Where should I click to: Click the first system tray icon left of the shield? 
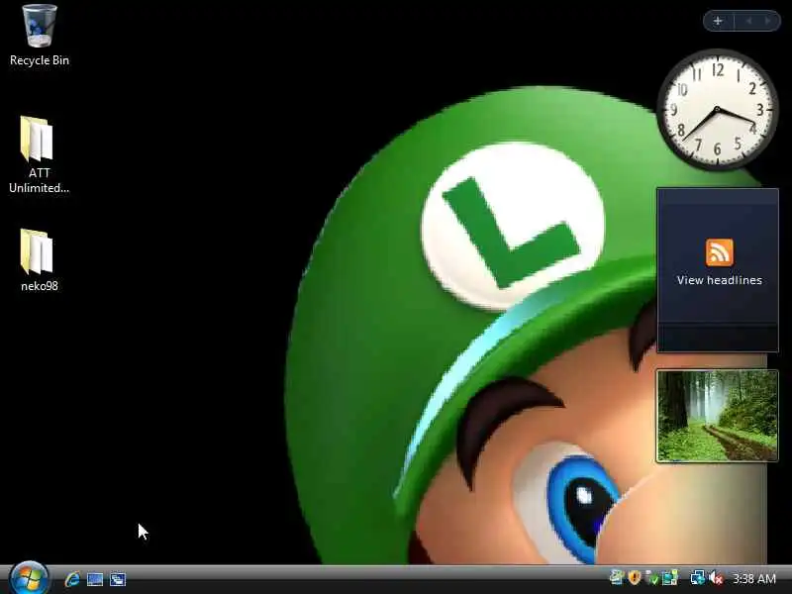point(616,577)
